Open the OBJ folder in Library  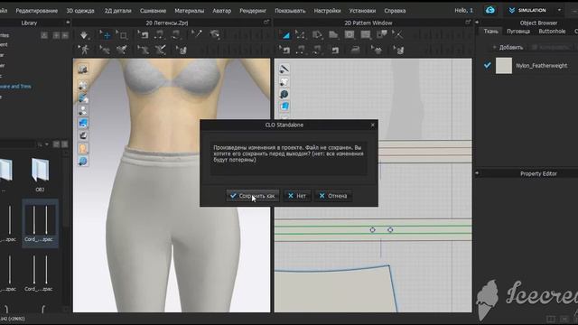tap(40, 174)
